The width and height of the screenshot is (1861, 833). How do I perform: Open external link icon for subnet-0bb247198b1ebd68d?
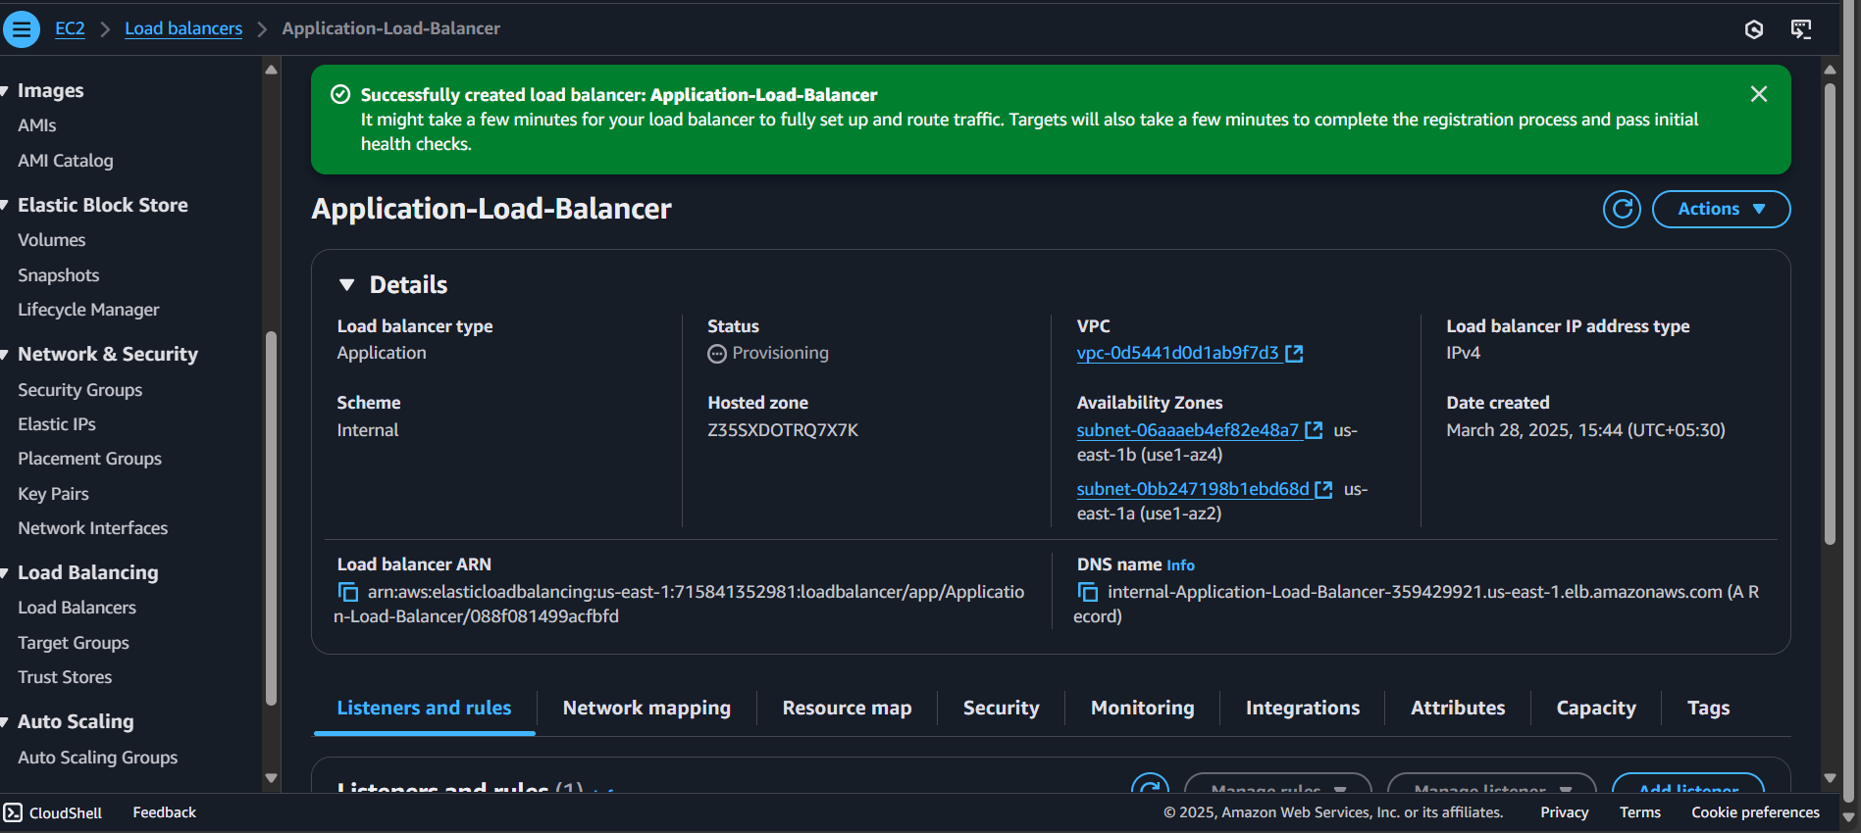tap(1324, 489)
